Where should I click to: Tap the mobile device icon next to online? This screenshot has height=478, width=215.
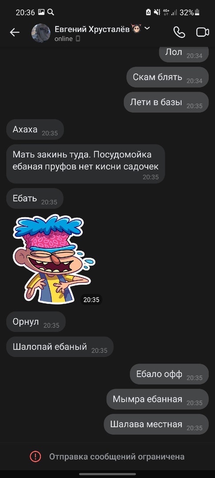pos(78,39)
